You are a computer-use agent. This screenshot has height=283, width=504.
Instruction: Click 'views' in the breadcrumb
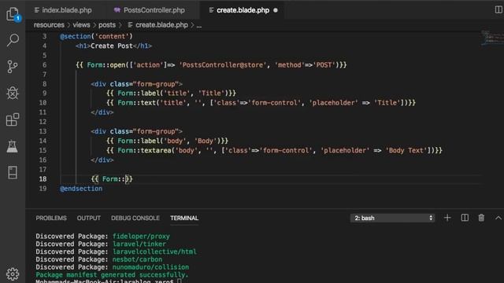pos(81,25)
